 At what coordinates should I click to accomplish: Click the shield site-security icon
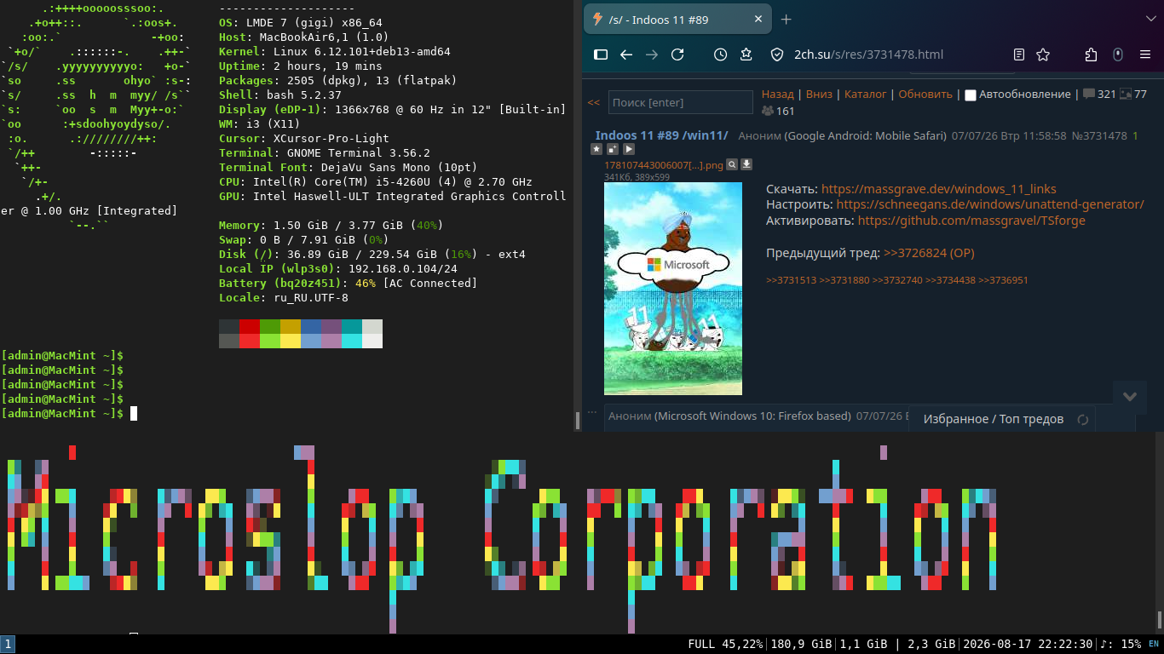pos(776,54)
